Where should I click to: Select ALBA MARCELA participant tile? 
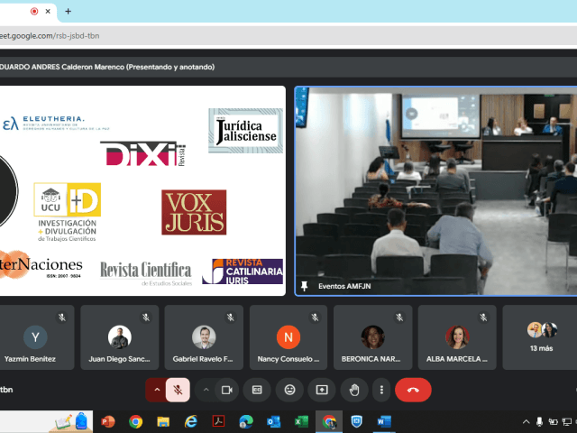tap(457, 336)
